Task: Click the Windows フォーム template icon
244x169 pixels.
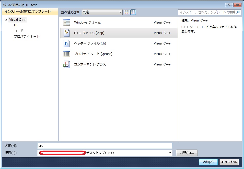Action: [67, 22]
